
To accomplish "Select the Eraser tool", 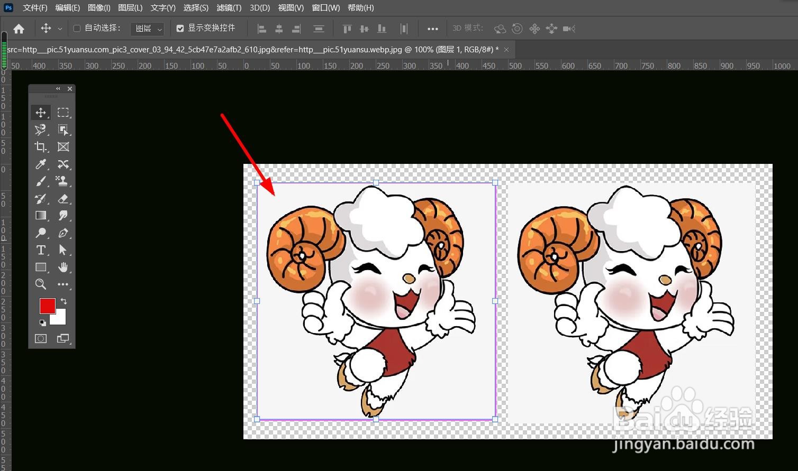I will [x=63, y=199].
